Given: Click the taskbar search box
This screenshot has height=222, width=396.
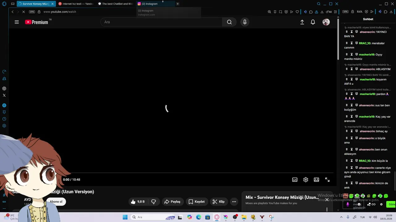Looking at the screenshot, I should coord(153,217).
